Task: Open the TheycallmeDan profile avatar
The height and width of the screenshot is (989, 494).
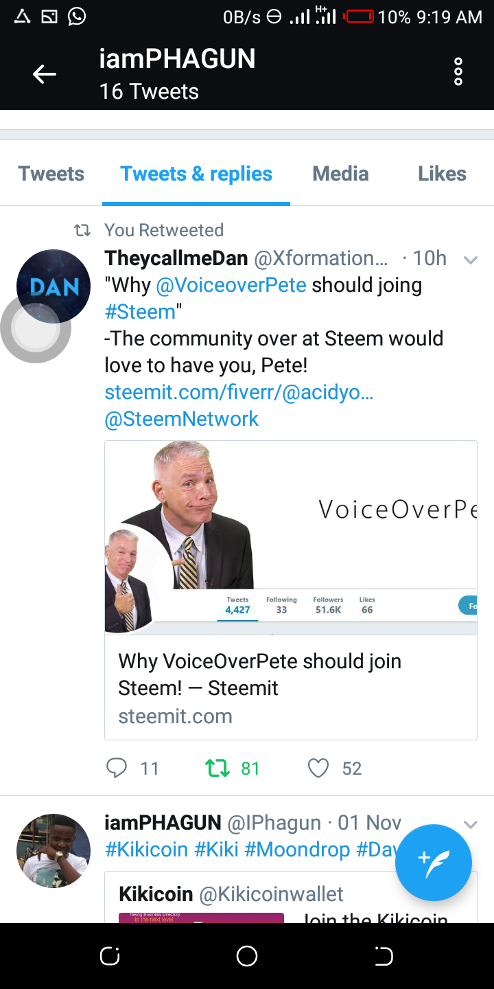Action: click(x=54, y=286)
